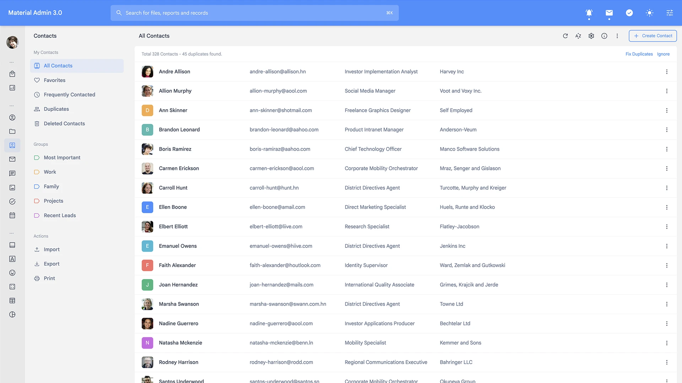This screenshot has height=383, width=682.
Task: Click the Create Contact button
Action: [x=653, y=36]
